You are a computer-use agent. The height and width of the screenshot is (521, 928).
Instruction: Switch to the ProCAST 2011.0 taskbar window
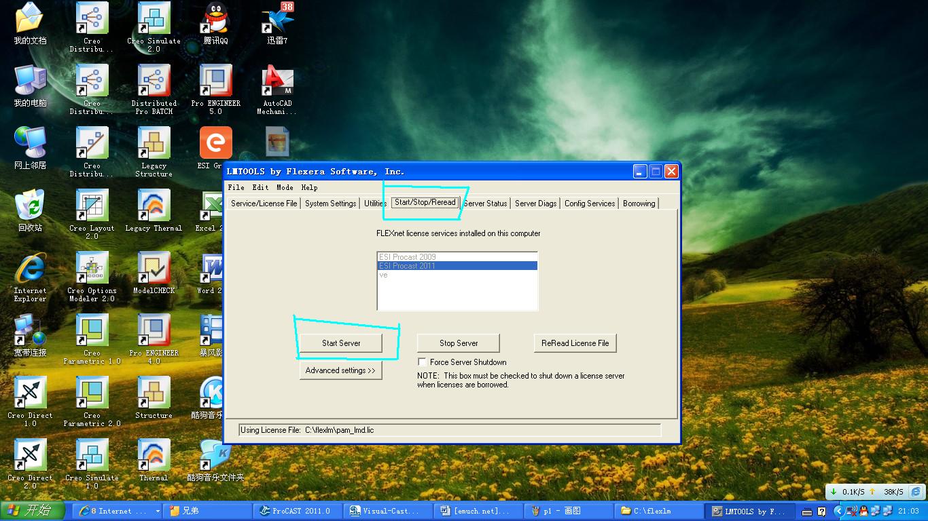pyautogui.click(x=298, y=511)
